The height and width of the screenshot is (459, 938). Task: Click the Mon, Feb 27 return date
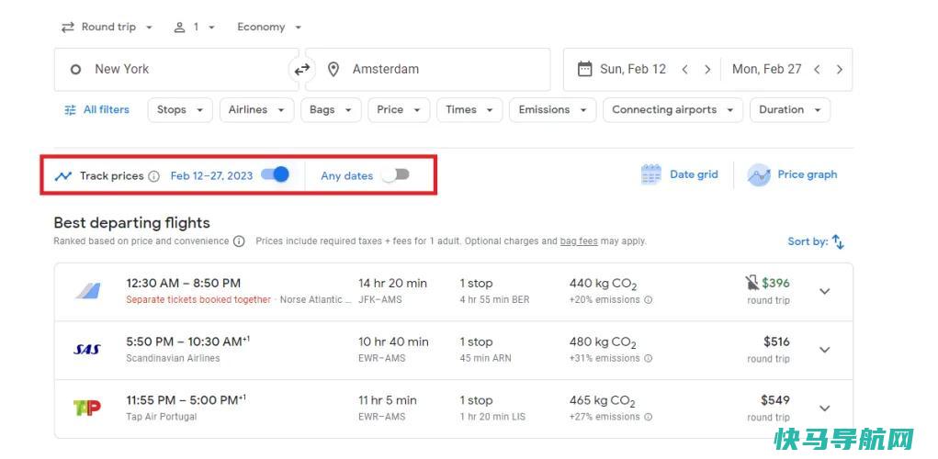(x=767, y=70)
